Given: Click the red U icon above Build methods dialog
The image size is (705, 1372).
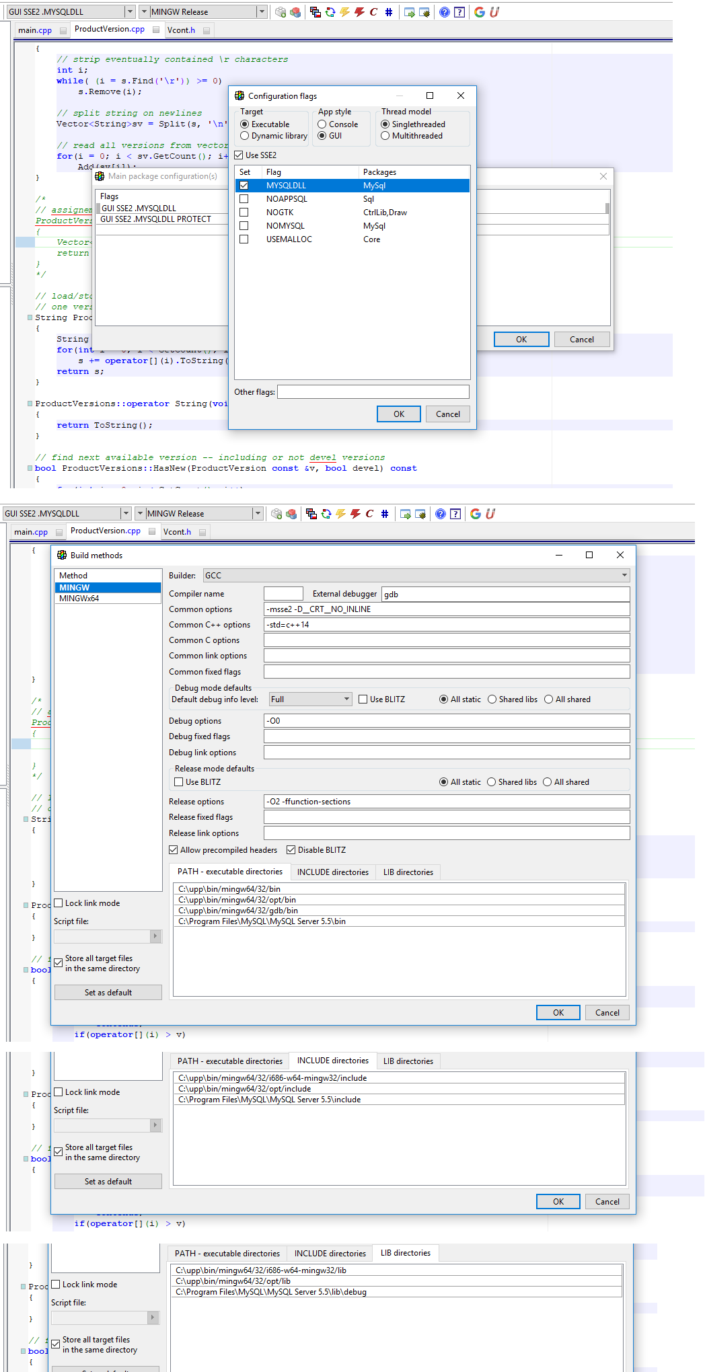Looking at the screenshot, I should pyautogui.click(x=490, y=514).
